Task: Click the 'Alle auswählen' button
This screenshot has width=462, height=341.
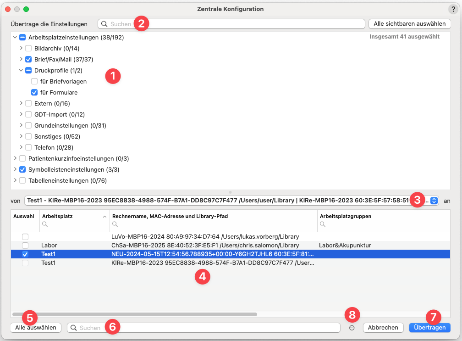Action: click(x=36, y=328)
